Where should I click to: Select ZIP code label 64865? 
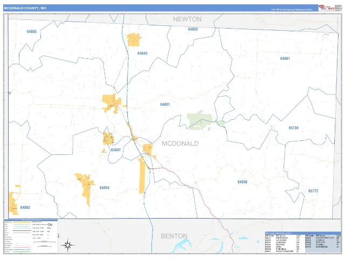click(x=32, y=31)
